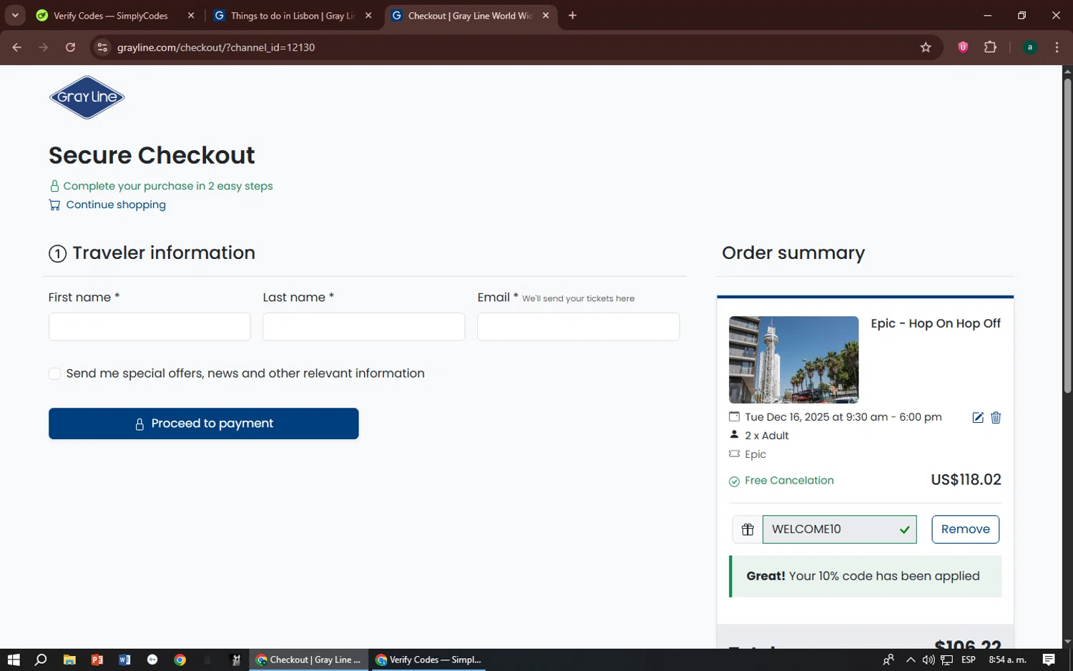1073x671 pixels.
Task: Reload the checkout page
Action: click(x=70, y=47)
